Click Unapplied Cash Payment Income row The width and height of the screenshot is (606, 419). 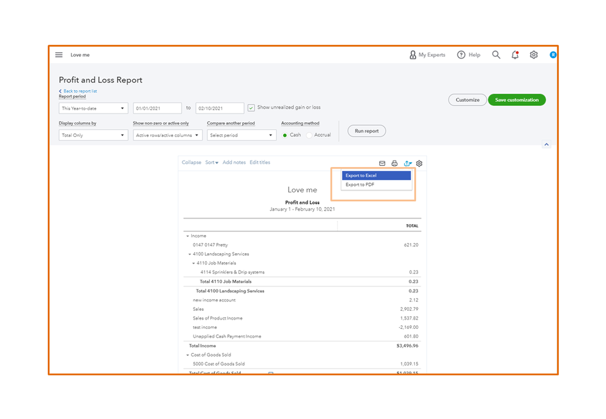coord(302,337)
